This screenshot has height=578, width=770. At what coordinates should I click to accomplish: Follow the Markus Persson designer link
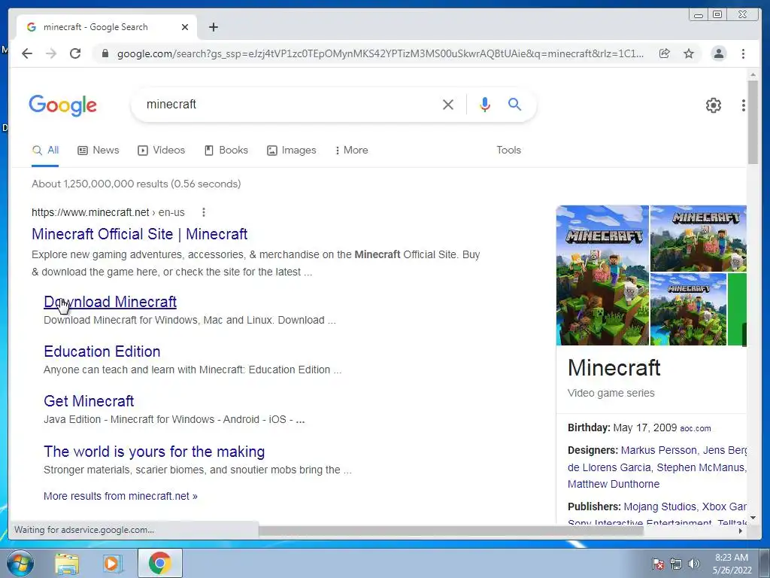point(659,450)
